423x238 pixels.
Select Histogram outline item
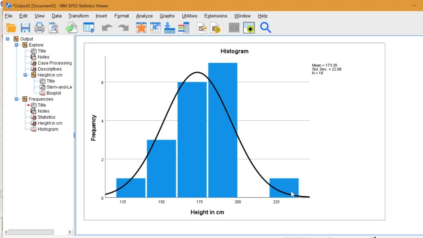point(48,129)
